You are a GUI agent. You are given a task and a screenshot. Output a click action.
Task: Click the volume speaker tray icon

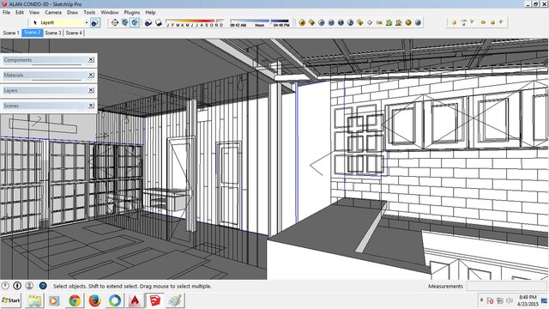(x=510, y=300)
